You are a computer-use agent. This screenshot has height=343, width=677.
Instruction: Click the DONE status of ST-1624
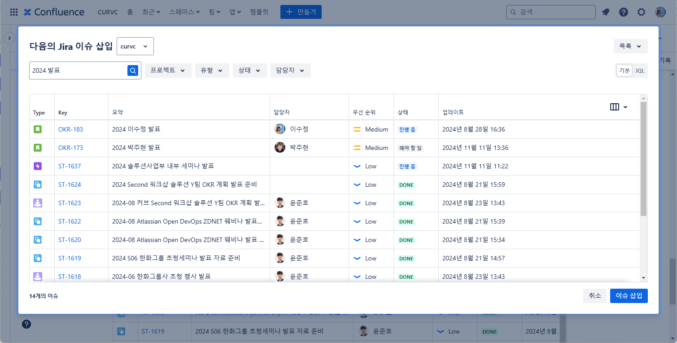(x=406, y=185)
